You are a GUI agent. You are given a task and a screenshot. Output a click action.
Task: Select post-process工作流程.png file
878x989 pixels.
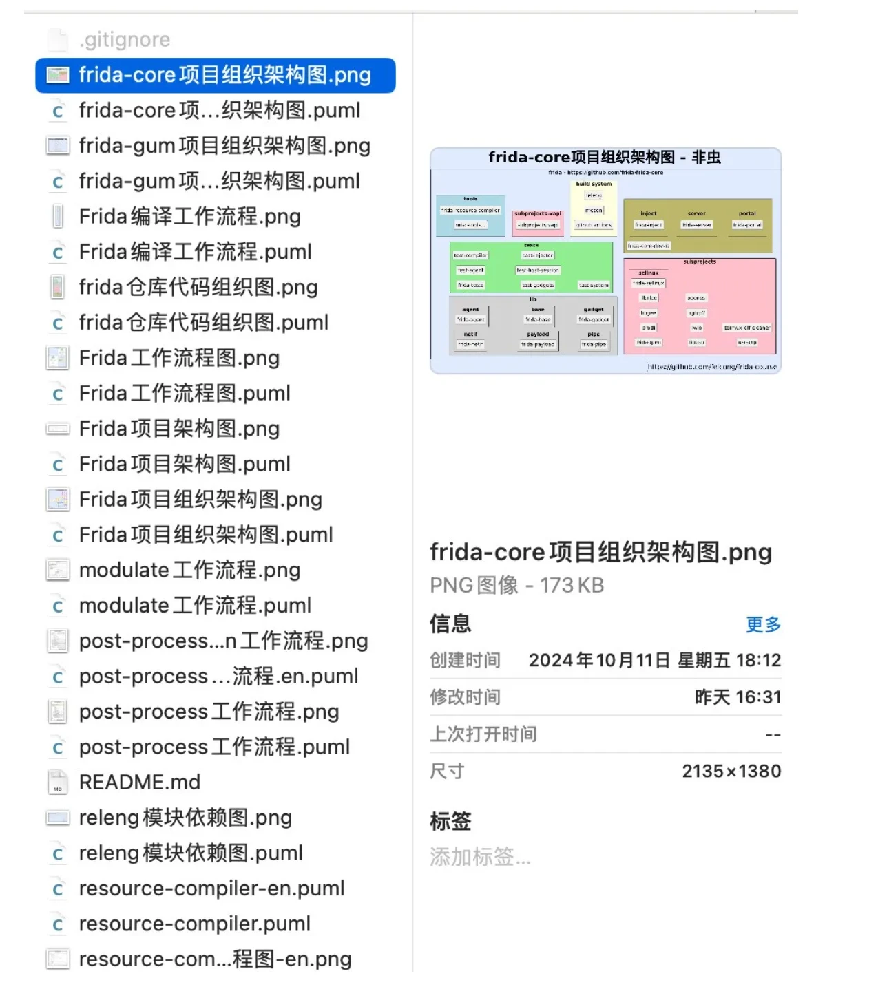coord(209,712)
